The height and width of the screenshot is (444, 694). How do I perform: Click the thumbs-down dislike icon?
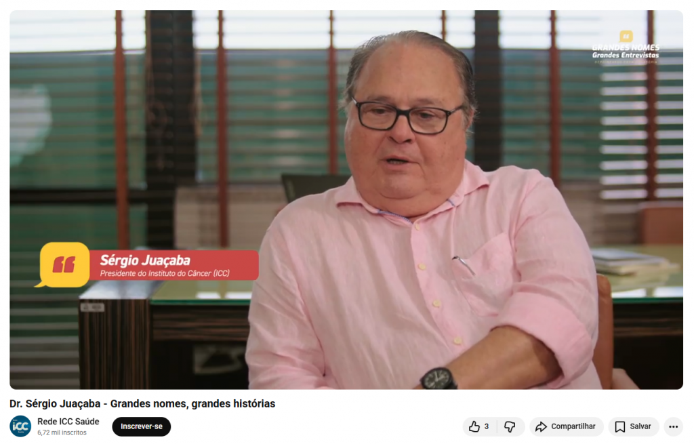pos(510,426)
